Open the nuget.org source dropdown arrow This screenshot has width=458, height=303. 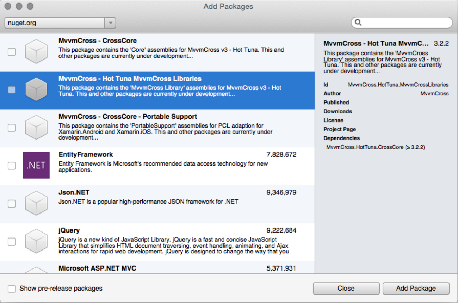(110, 23)
